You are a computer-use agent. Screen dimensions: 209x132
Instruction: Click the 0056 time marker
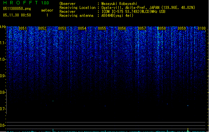[x=122, y=28]
